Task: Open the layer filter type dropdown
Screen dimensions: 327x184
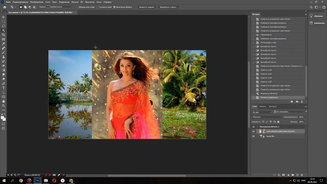Action: 262,112
